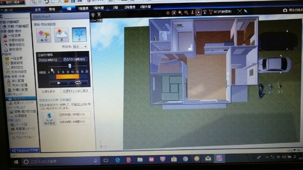
Task: Open 床に配置 in sidebar
Action: tap(16, 81)
